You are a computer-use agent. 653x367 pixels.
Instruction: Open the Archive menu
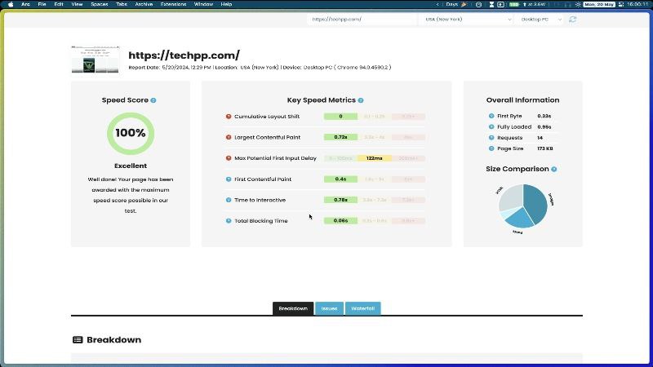[x=144, y=4]
